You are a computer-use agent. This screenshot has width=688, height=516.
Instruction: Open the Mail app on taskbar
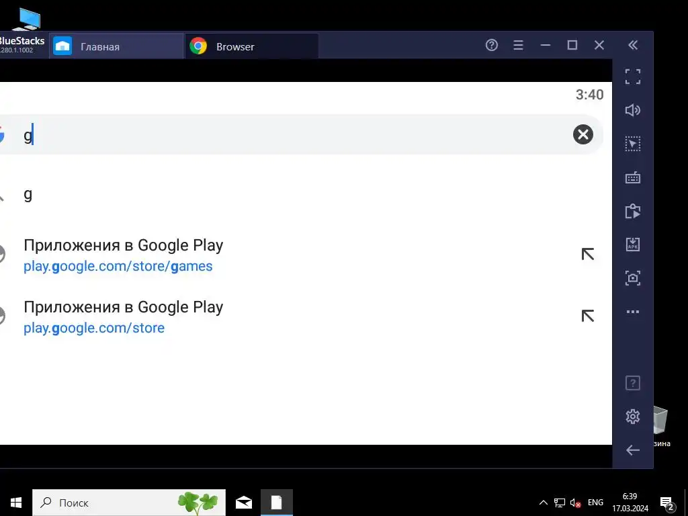point(244,503)
